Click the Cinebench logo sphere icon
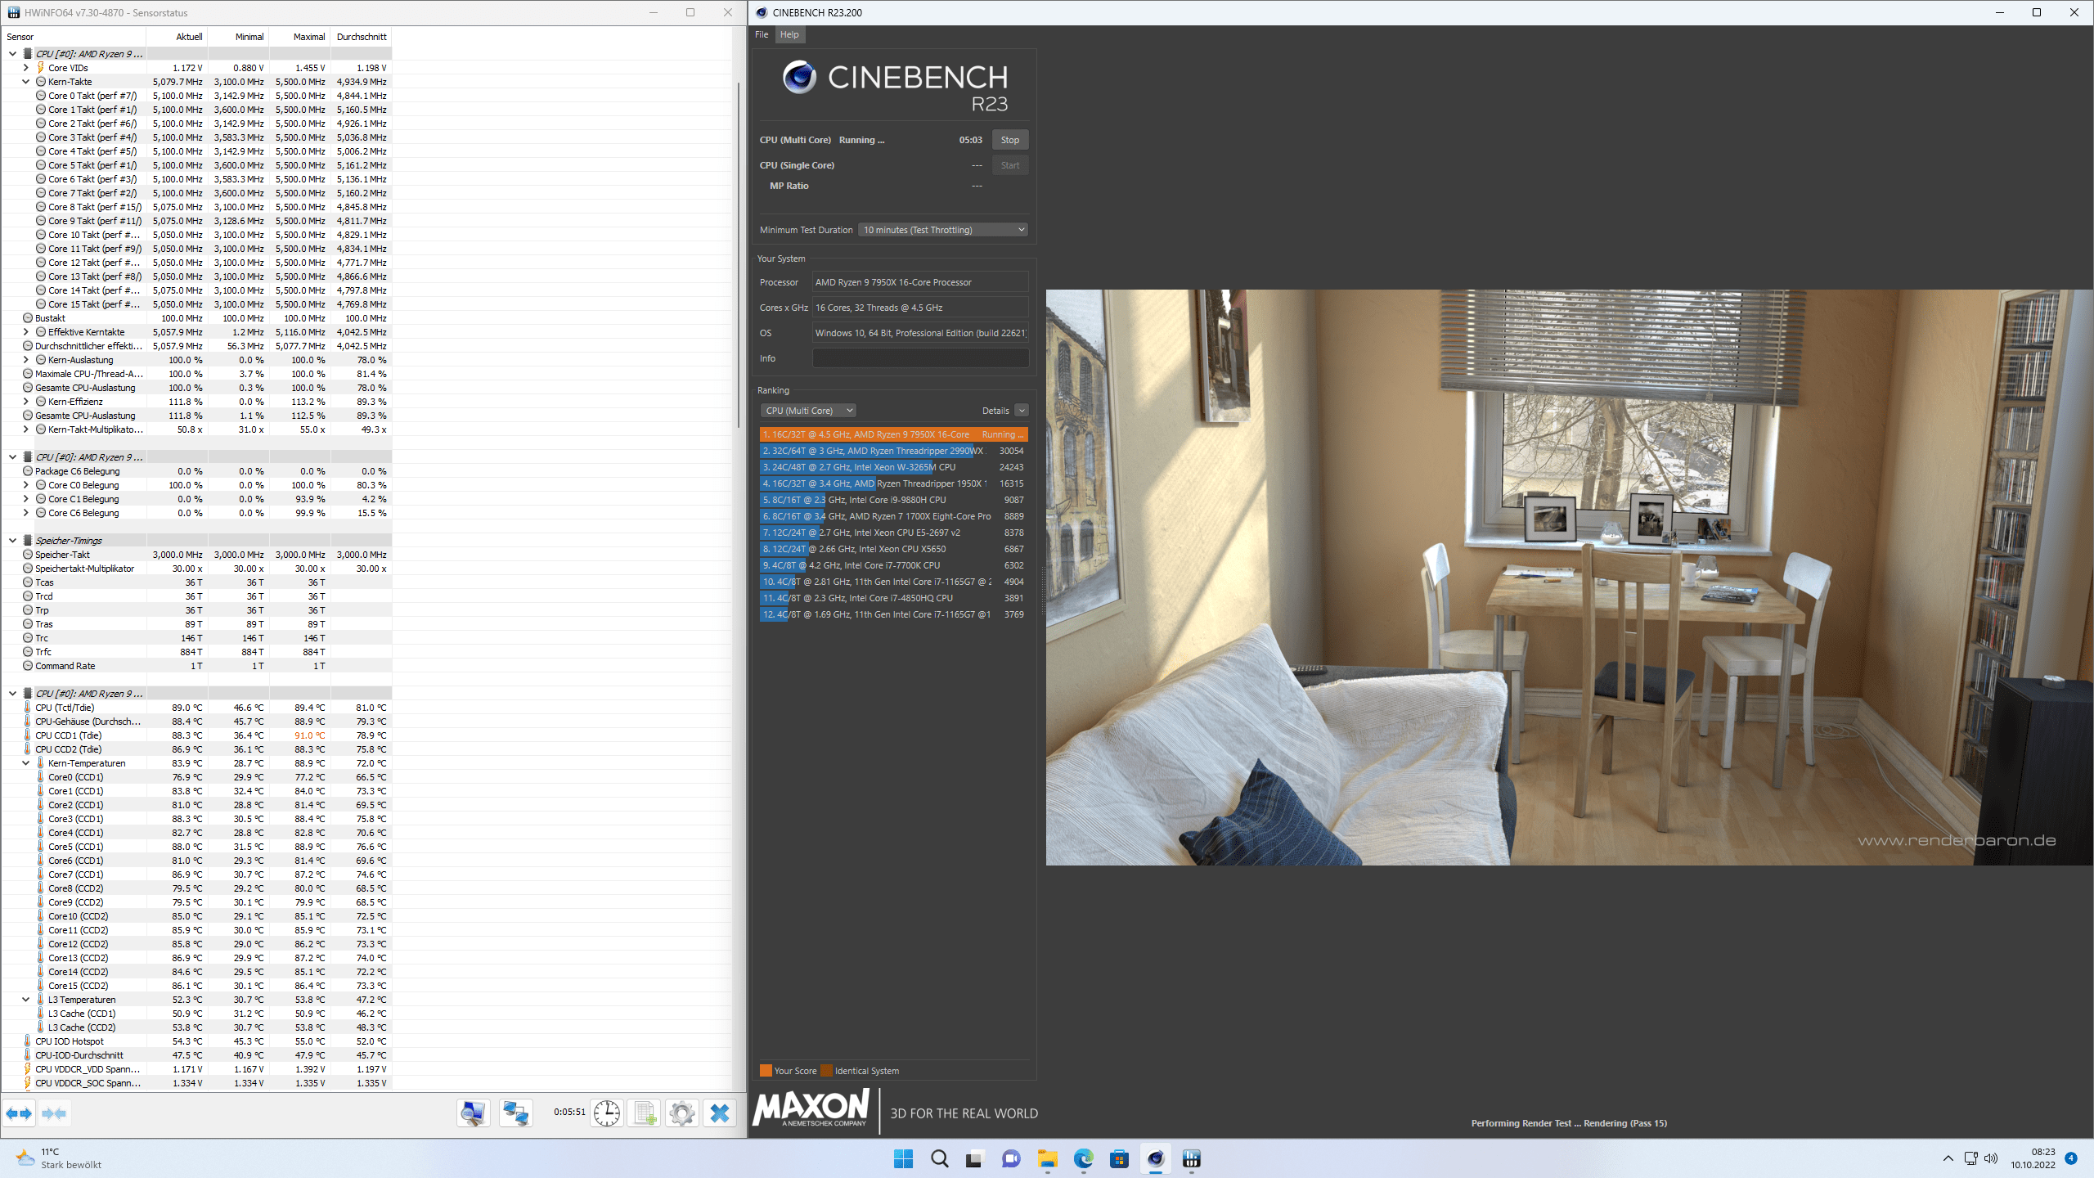Screen dimensions: 2094x1178 click(x=799, y=78)
